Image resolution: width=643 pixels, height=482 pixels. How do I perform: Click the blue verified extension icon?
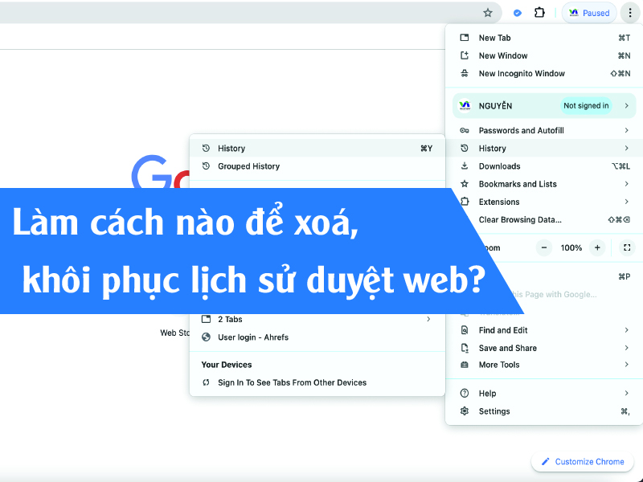pyautogui.click(x=518, y=13)
